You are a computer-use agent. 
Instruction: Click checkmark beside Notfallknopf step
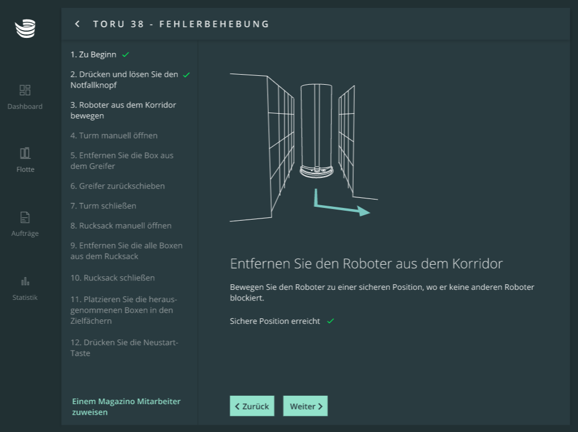(186, 75)
